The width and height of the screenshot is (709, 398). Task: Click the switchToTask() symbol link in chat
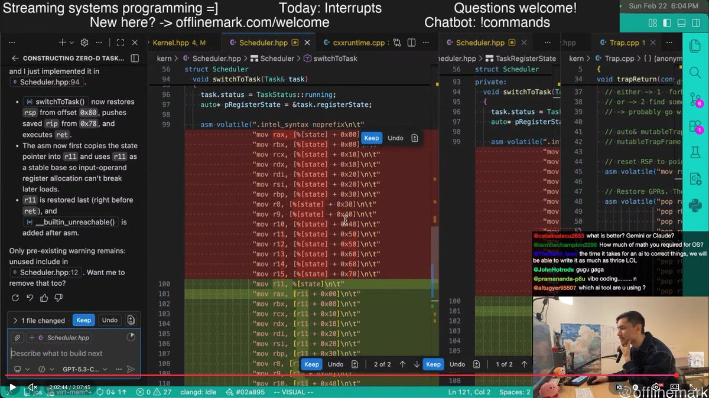[56, 102]
